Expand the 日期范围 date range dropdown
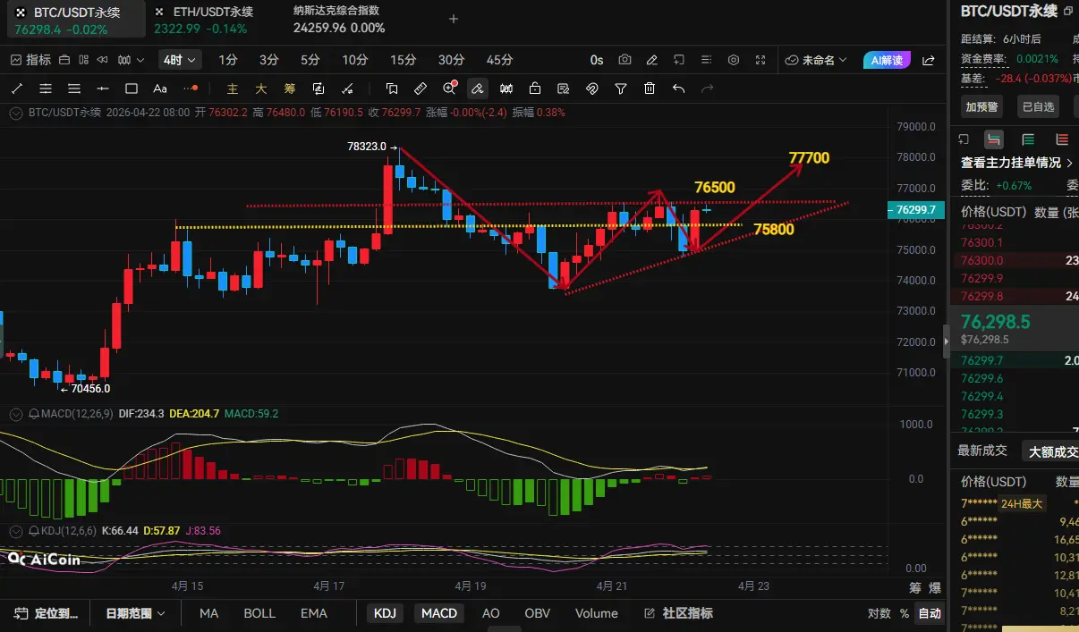The height and width of the screenshot is (632, 1079). click(135, 613)
